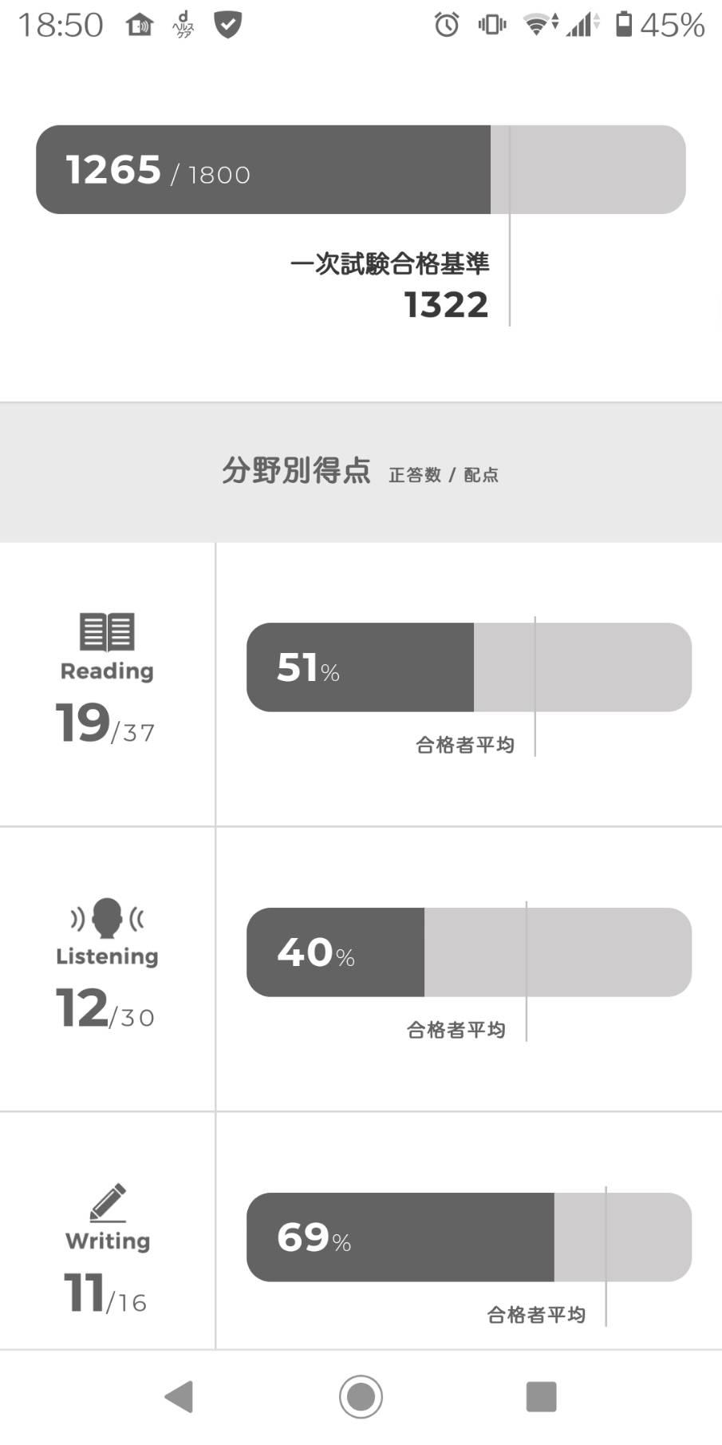Tap the Wi-Fi signal status icon
The image size is (722, 1445).
(540, 25)
